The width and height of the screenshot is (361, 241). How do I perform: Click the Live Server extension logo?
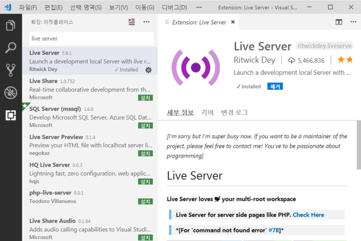coord(196,68)
